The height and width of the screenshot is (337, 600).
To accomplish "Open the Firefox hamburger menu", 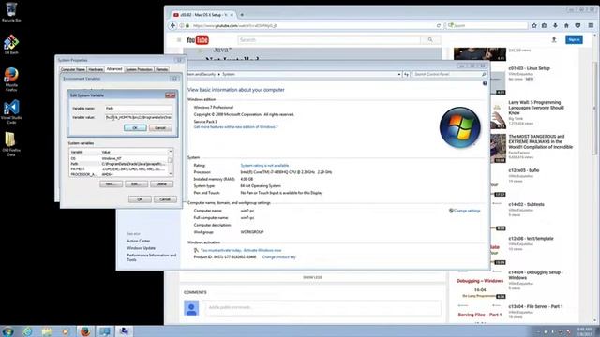I will coord(591,25).
